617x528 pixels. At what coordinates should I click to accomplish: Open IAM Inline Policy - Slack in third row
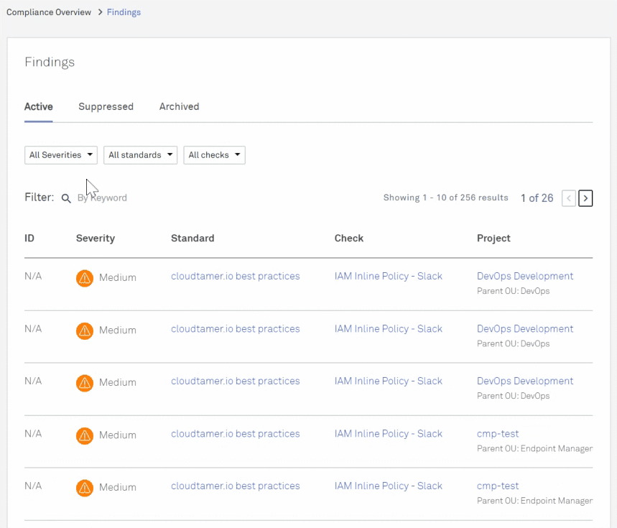point(389,381)
